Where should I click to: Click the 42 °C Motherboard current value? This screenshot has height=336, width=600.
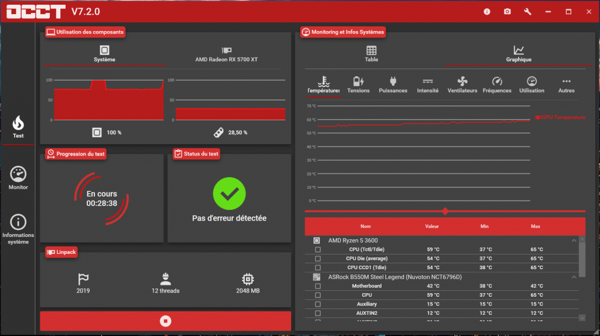point(433,286)
